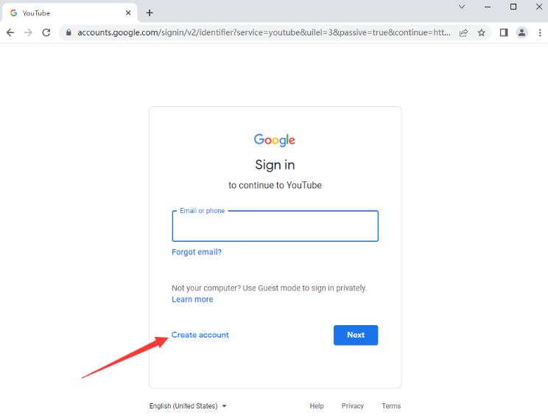Open the Learn more link
The width and height of the screenshot is (548, 418).
tap(192, 299)
